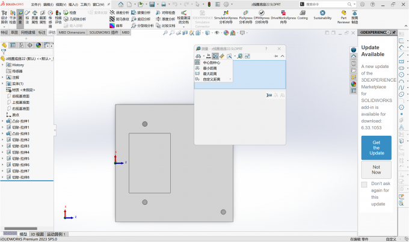Open the 文件(F) menu
The height and width of the screenshot is (242, 409).
(x=36, y=4)
